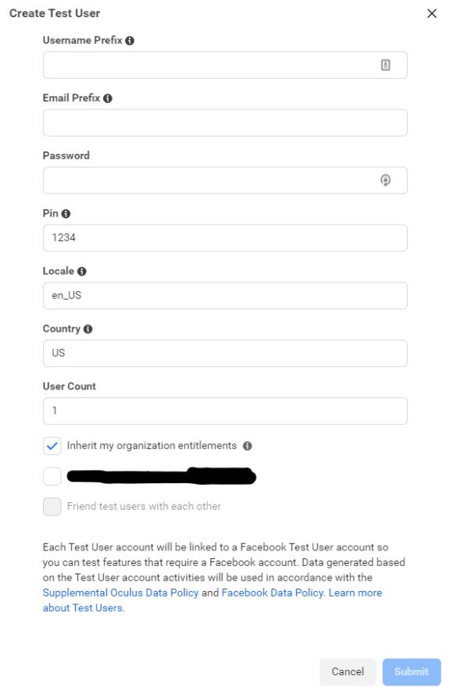450x687 pixels.
Task: Click the User Count input field
Action: (225, 411)
